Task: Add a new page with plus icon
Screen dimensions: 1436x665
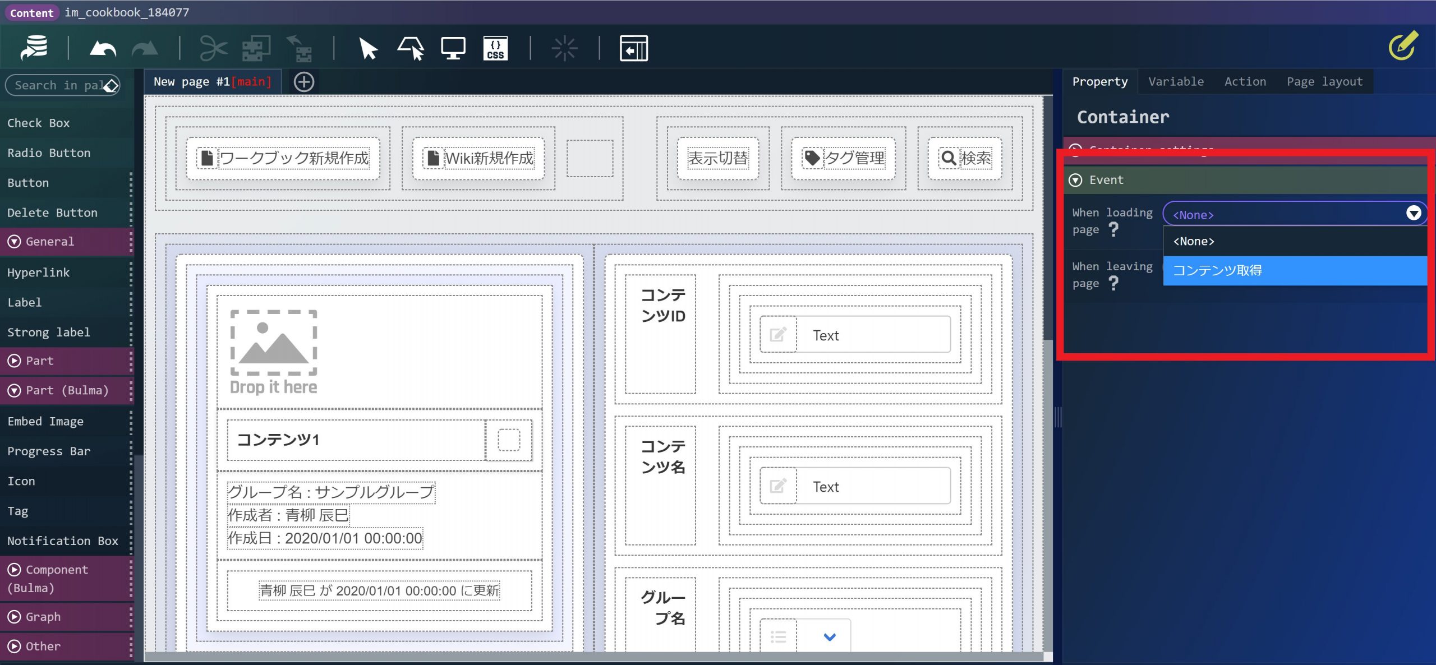Action: [x=304, y=82]
